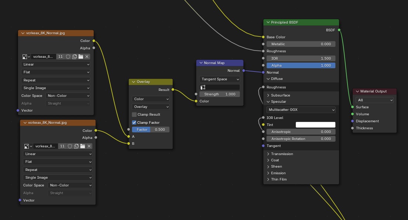Open Flat projection dropdown in node feeding Overlay A
408x220 pixels.
pyautogui.click(x=56, y=72)
